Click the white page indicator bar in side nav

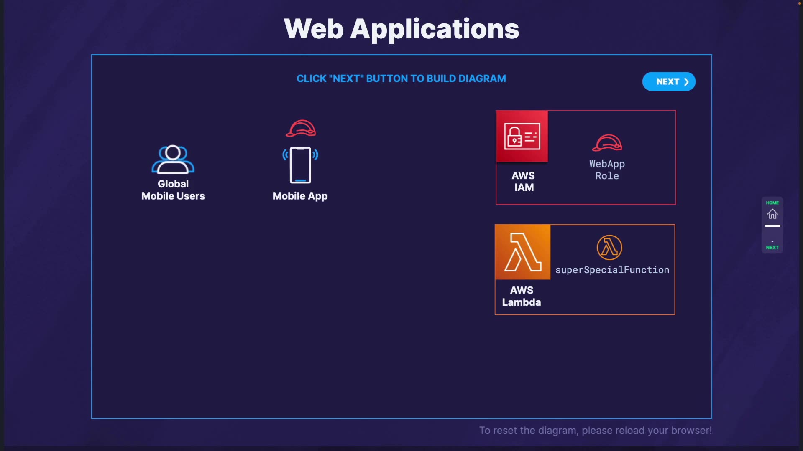tap(772, 226)
